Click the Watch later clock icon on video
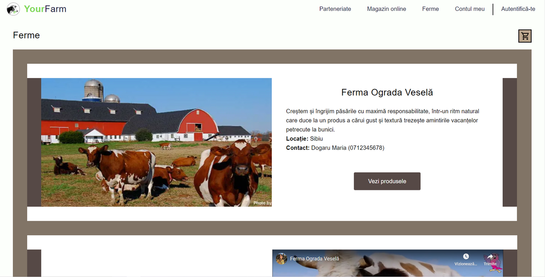 click(466, 257)
